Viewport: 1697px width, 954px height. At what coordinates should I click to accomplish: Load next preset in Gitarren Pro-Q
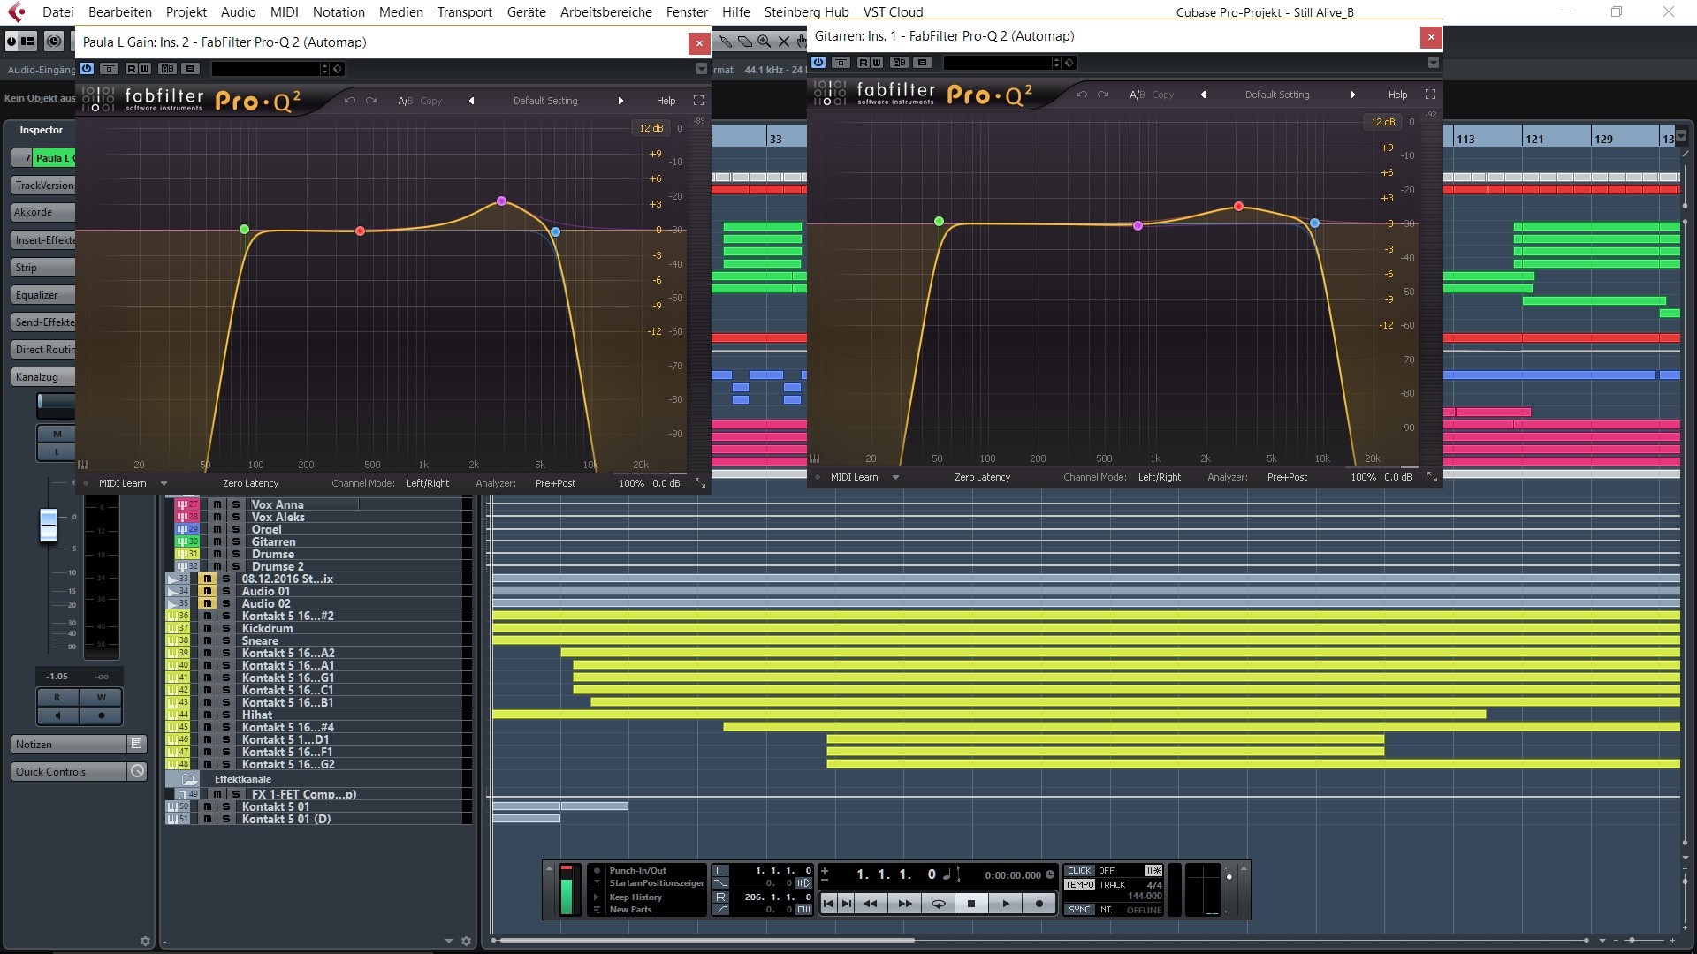[x=1352, y=95]
